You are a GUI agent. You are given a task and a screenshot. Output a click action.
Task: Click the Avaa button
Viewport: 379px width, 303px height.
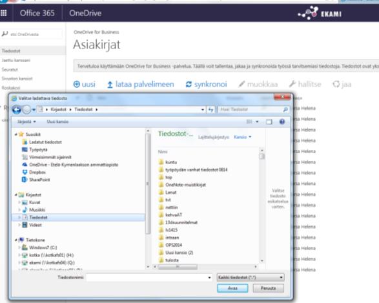point(232,288)
